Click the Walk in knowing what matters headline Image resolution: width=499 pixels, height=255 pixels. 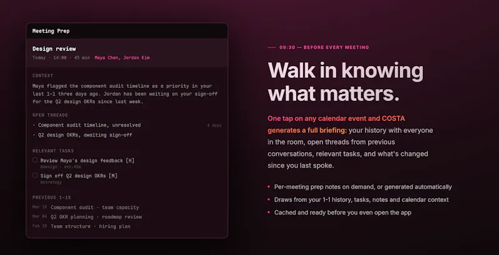pos(346,83)
